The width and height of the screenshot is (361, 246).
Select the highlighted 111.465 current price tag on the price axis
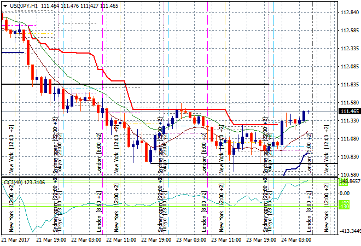(x=350, y=112)
